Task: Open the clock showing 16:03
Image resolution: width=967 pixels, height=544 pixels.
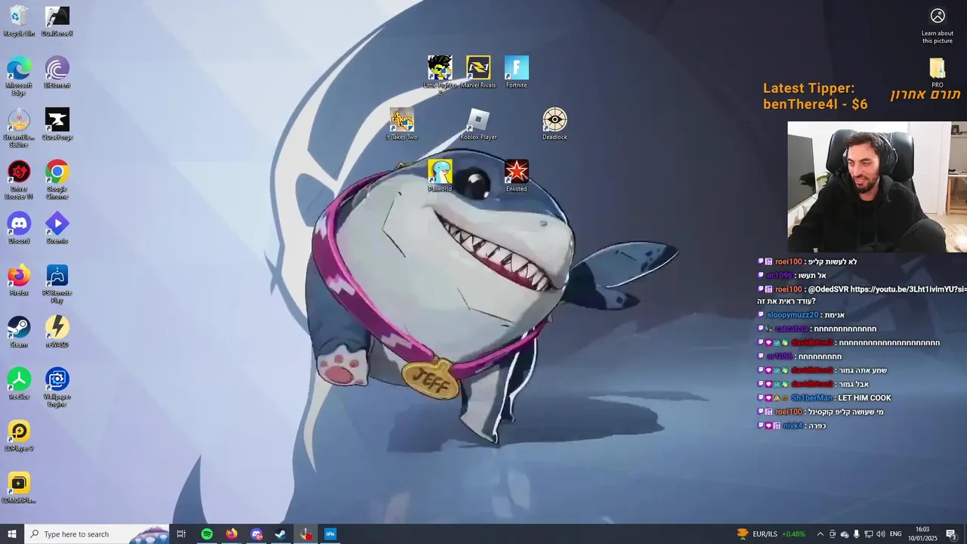Action: pyautogui.click(x=922, y=534)
